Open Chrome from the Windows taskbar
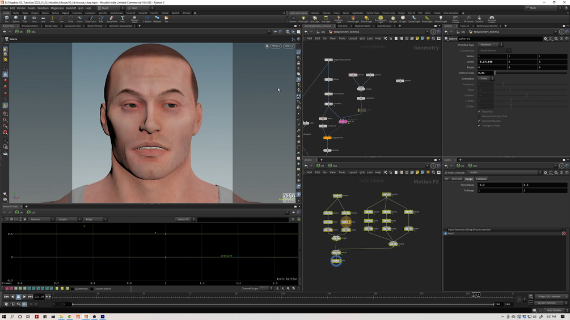Viewport: 570px width, 320px height. click(x=69, y=317)
